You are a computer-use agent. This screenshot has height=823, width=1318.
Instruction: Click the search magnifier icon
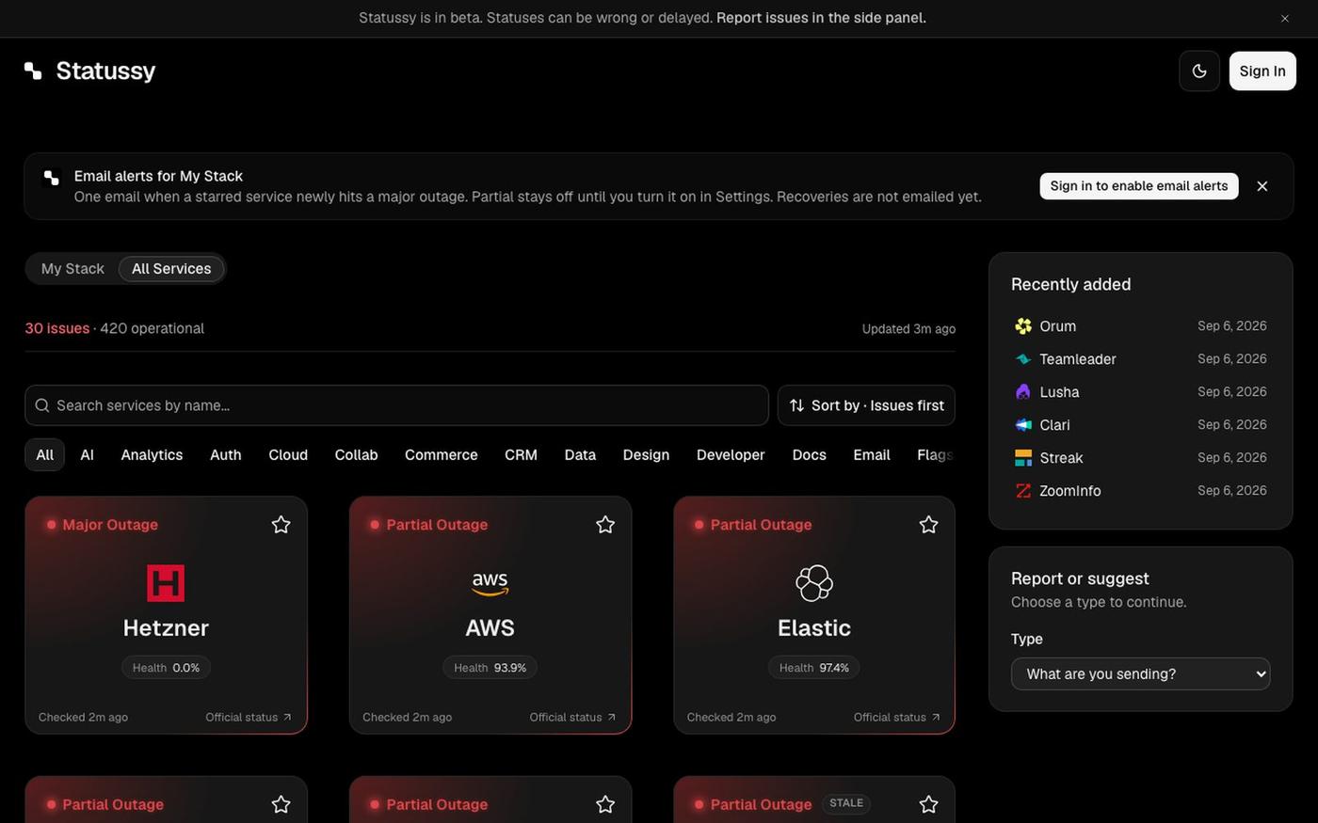pos(42,405)
